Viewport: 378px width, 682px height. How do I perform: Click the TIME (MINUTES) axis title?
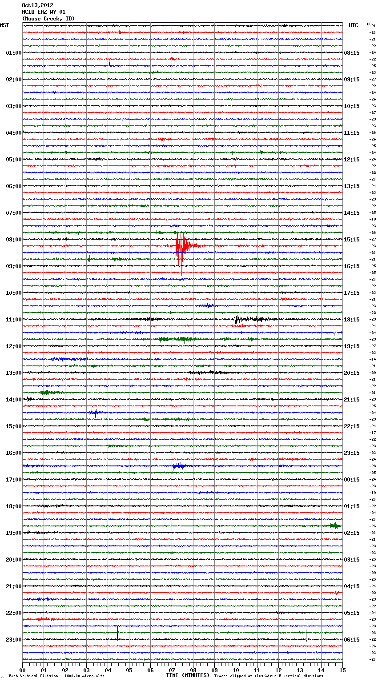click(x=188, y=675)
